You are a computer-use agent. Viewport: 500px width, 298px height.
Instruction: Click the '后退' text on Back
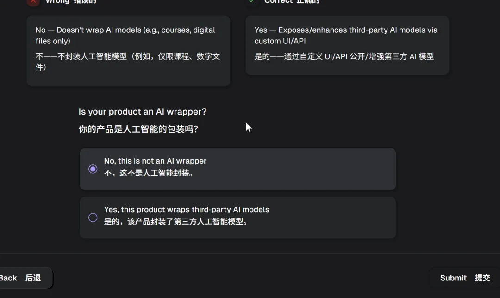pos(33,278)
